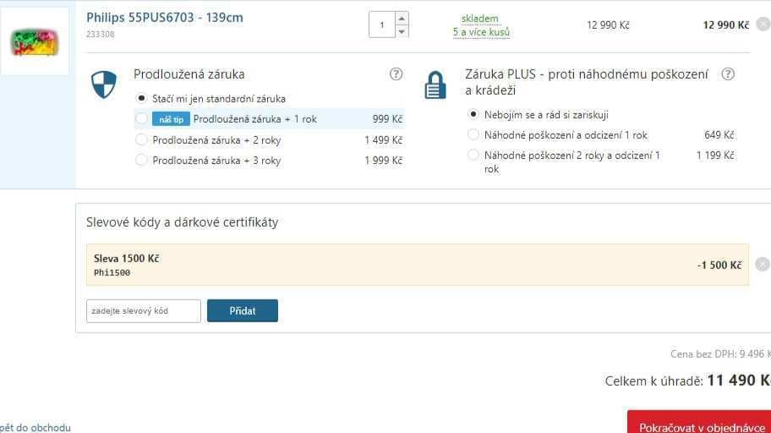
Task: Select 'Nebojím se a rád si zariskuji'
Action: point(473,114)
